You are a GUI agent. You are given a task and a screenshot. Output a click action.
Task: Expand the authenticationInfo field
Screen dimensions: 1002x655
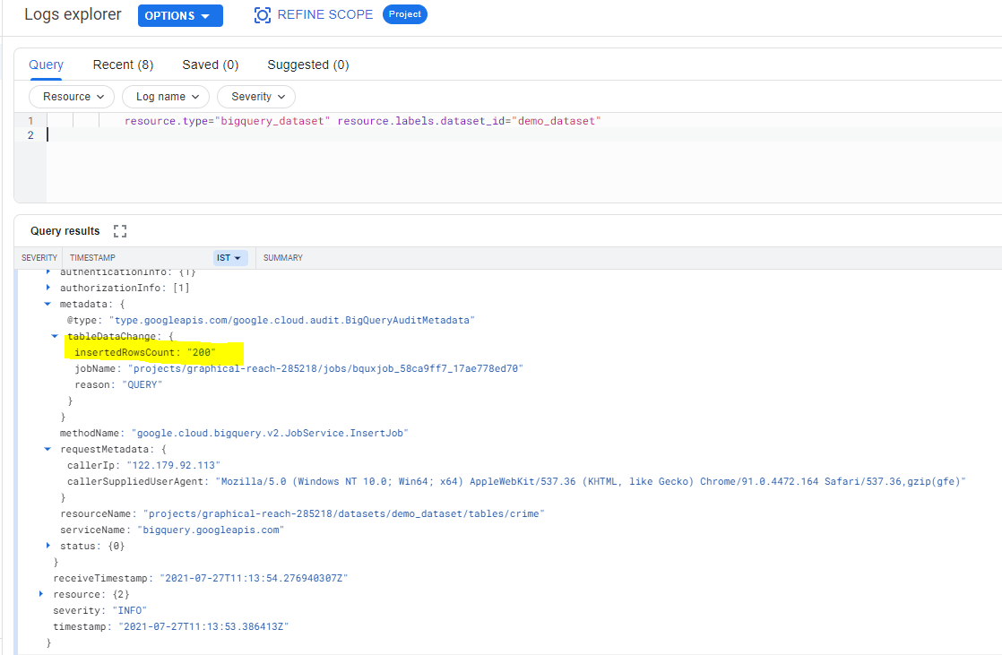point(48,271)
